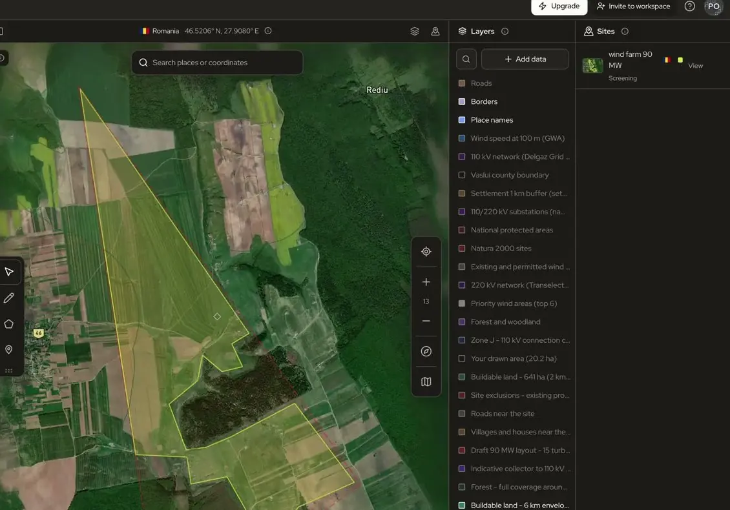Toggle Wind speed at 100 m layer

[x=462, y=138]
